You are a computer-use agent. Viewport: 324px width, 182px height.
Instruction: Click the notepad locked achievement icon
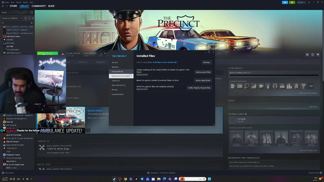(233, 86)
